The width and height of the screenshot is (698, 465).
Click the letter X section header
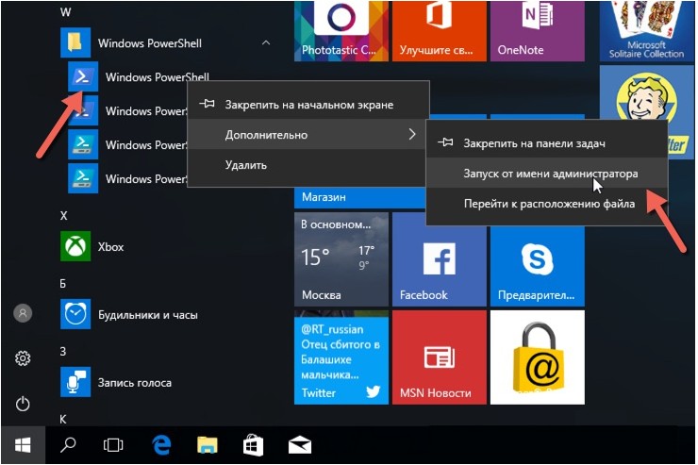click(x=63, y=215)
